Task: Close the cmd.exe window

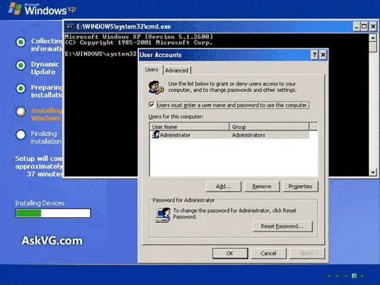Action: point(373,26)
